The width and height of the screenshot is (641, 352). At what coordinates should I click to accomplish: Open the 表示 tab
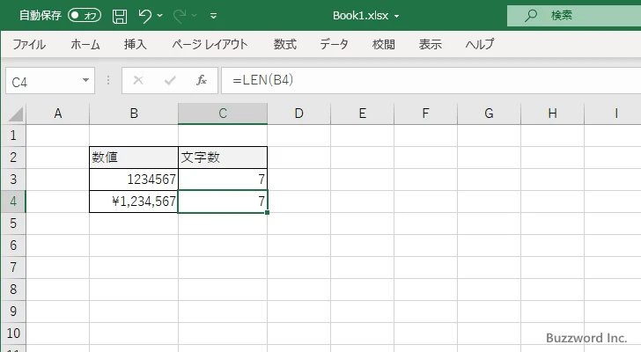click(430, 44)
